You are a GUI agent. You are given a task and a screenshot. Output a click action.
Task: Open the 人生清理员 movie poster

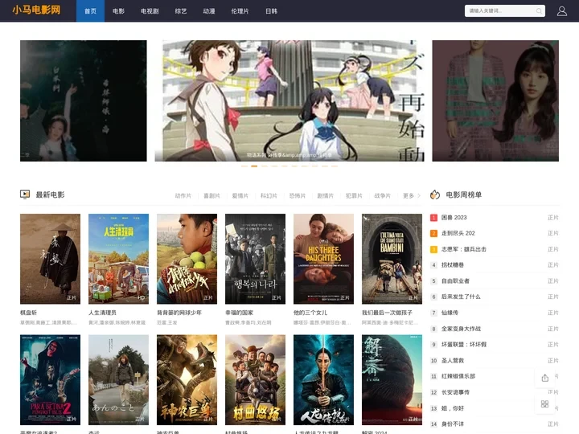point(118,259)
